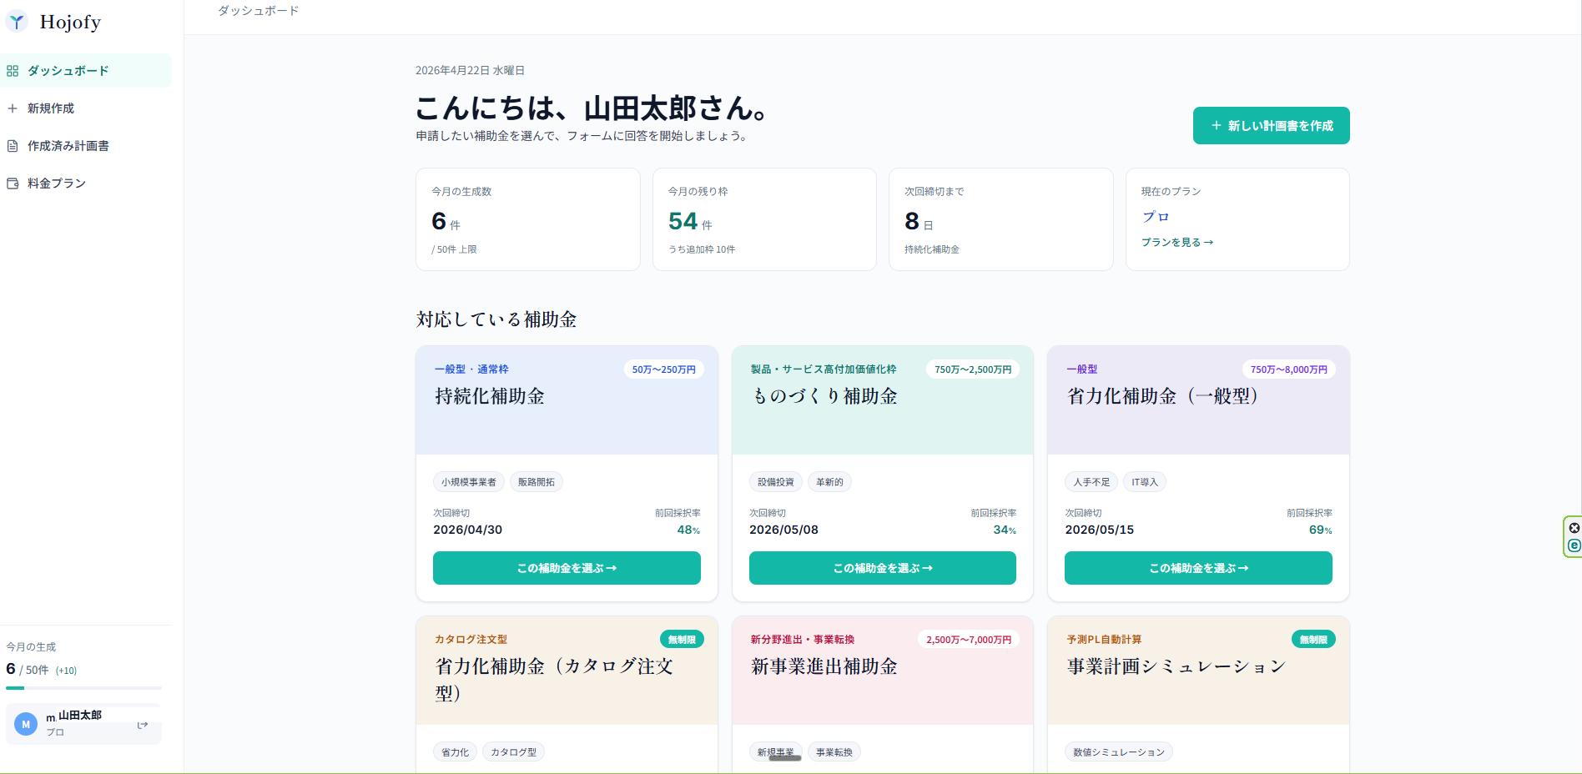Click the 革新的 tag
Image resolution: width=1582 pixels, height=774 pixels.
(x=829, y=482)
